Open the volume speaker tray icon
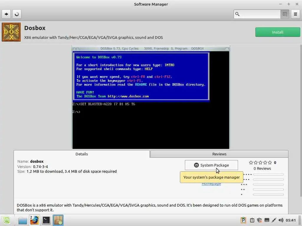Viewport: 302px width, 226px height. [281, 220]
